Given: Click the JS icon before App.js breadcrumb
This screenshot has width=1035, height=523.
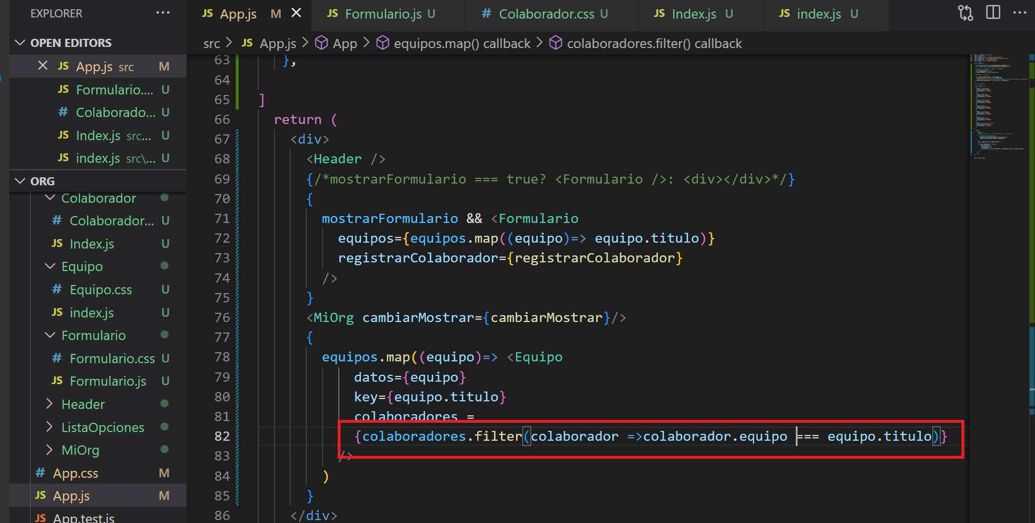Looking at the screenshot, I should [247, 43].
